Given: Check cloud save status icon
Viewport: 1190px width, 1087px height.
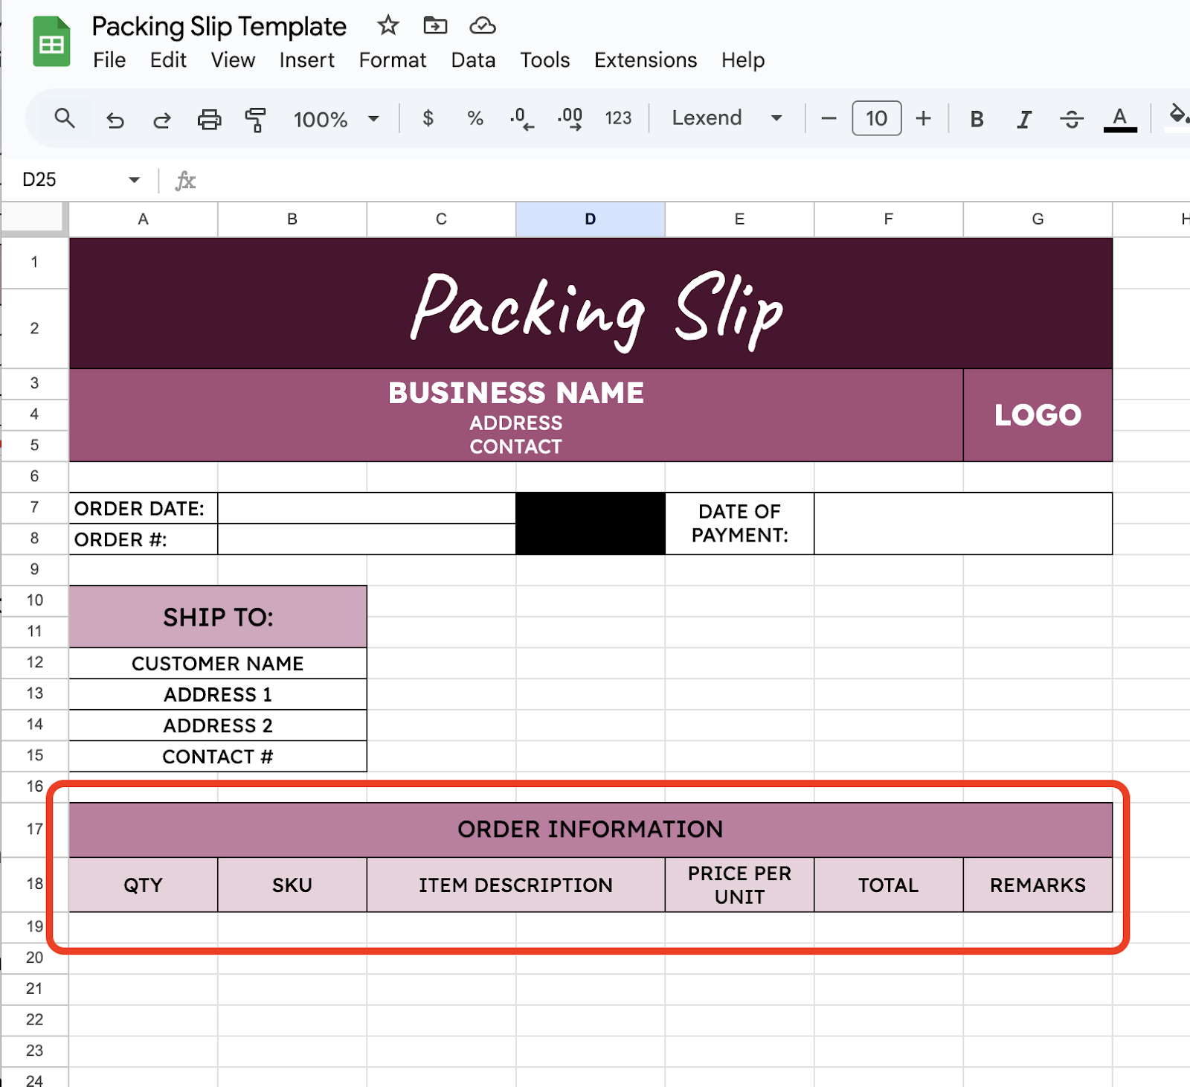Looking at the screenshot, I should click(483, 26).
